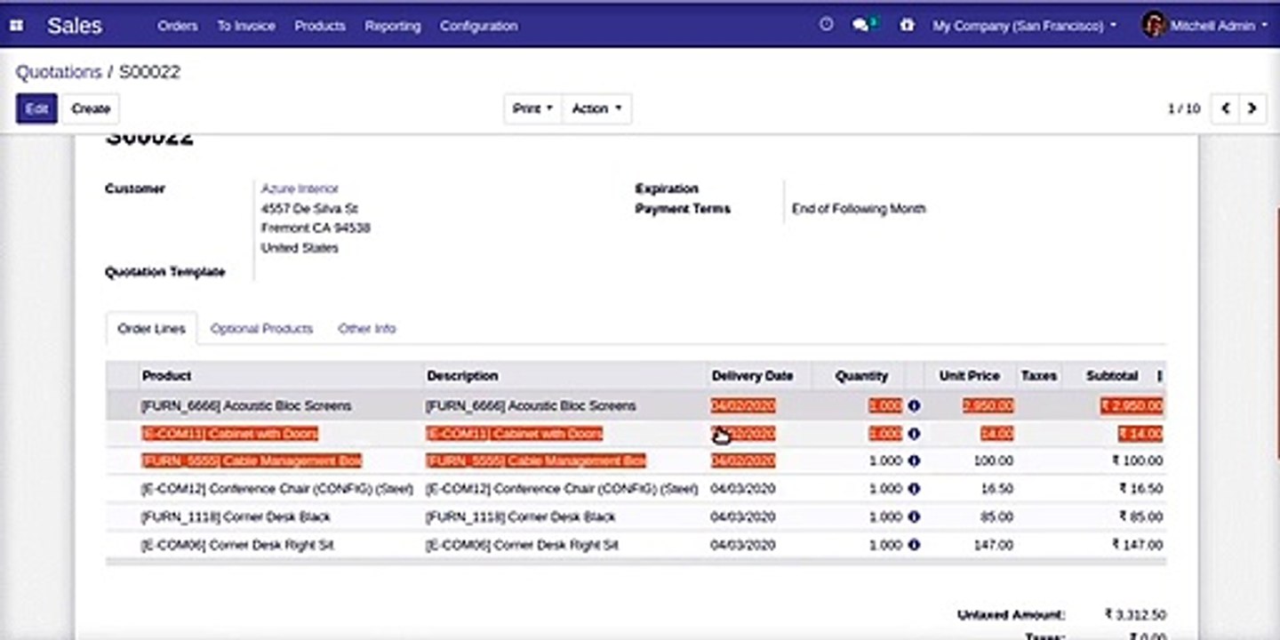Open Azure Interior customer link
Screen dimensions: 1280x640
click(300, 188)
